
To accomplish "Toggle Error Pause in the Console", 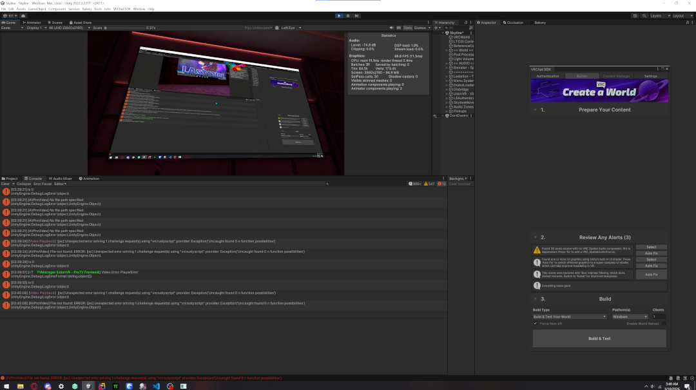I will (43, 184).
